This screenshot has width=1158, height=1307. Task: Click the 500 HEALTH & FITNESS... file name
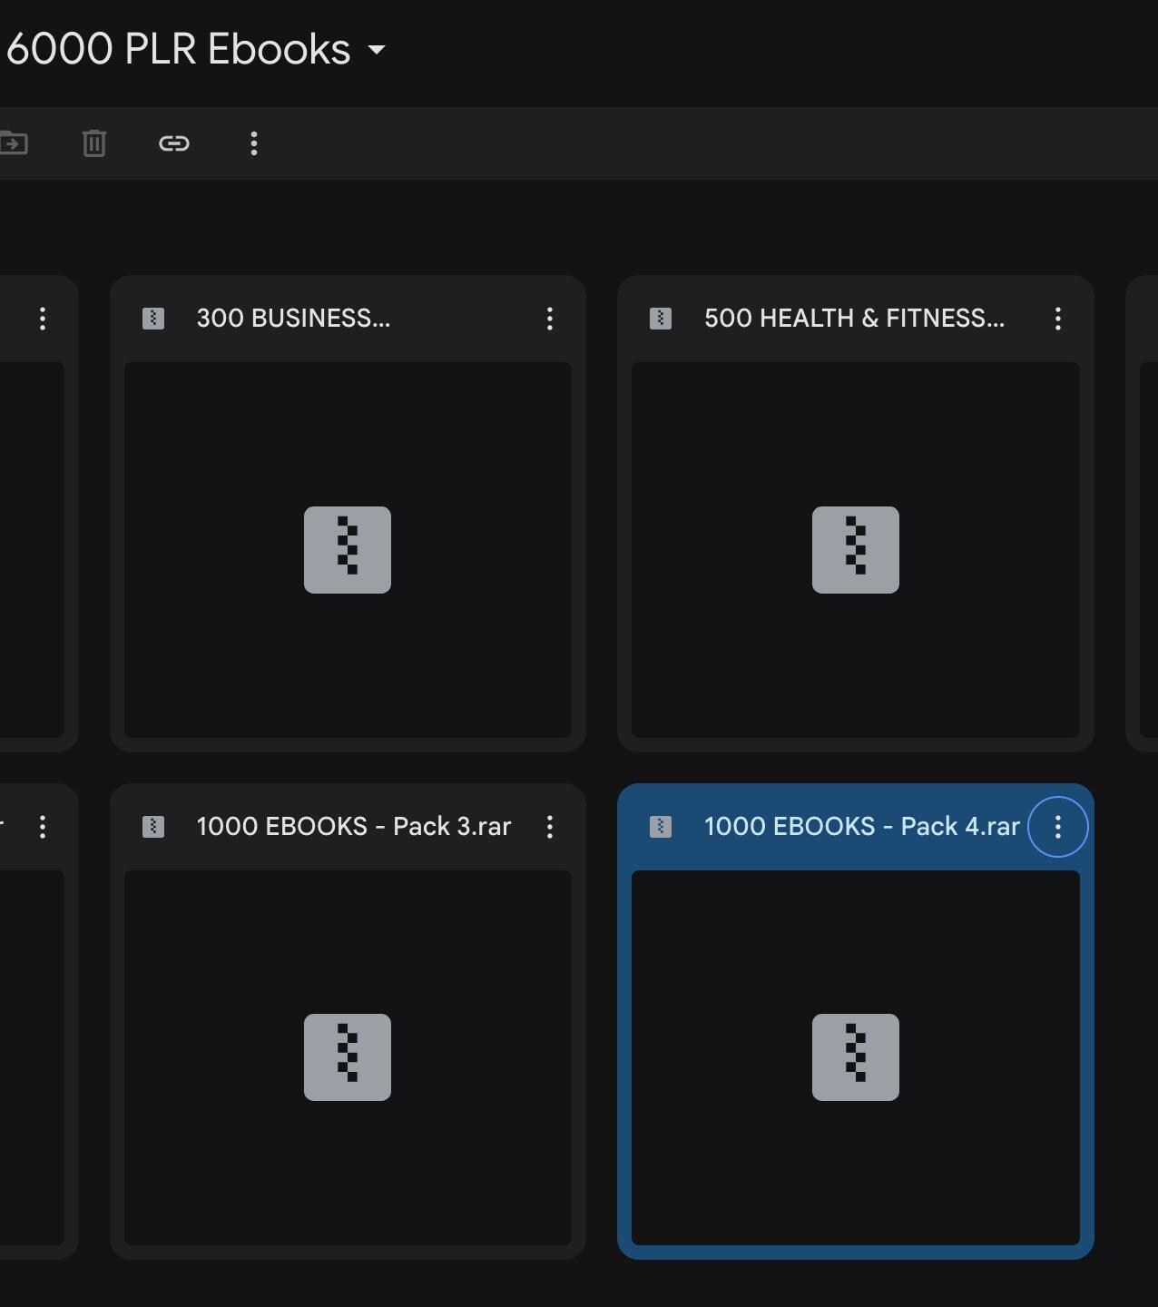coord(854,319)
